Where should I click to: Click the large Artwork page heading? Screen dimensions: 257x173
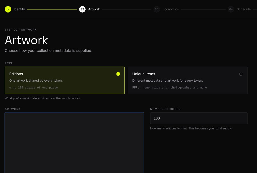tap(26, 40)
